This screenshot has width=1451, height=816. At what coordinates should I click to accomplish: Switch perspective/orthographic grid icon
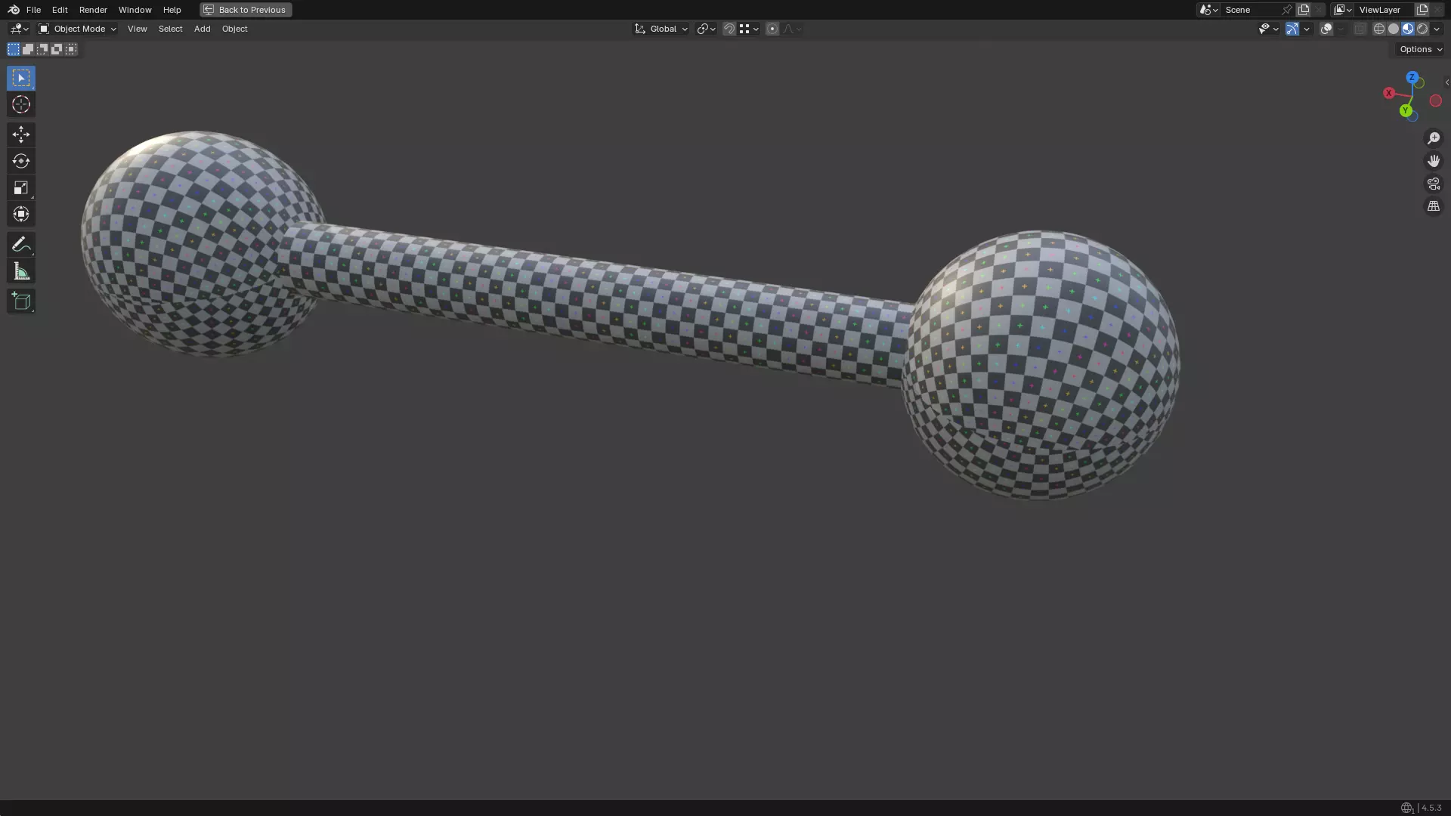tap(1434, 206)
